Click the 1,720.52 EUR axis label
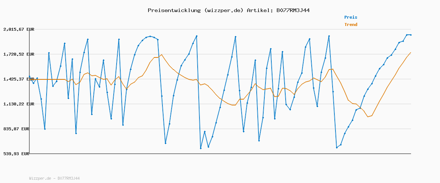440x183 pixels. 19,54
